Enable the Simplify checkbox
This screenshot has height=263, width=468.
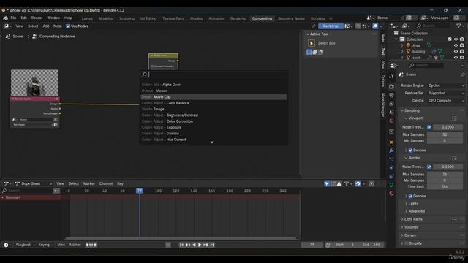[x=407, y=243]
